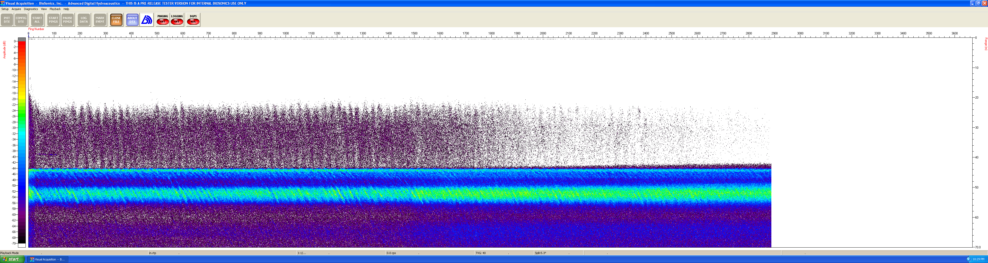Restore down the Visual Acquisition window
988x263 pixels.
(978, 3)
